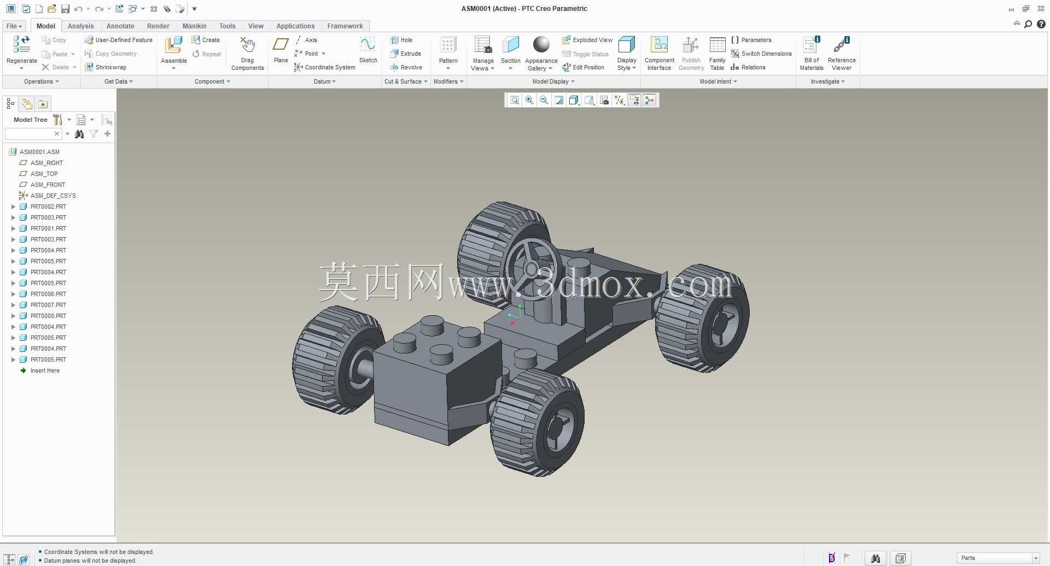
Task: Open the Family Table
Action: pos(717,54)
